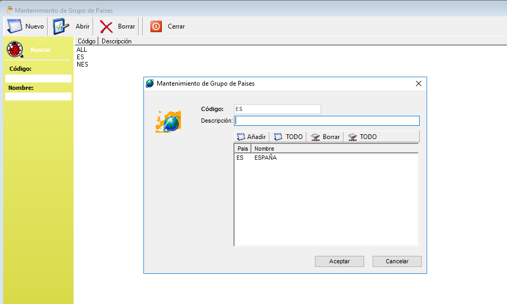
Task: Select the ESPAÑA row in country table
Action: [x=265, y=158]
